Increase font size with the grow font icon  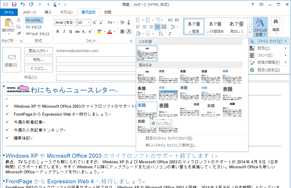(x=95, y=23)
